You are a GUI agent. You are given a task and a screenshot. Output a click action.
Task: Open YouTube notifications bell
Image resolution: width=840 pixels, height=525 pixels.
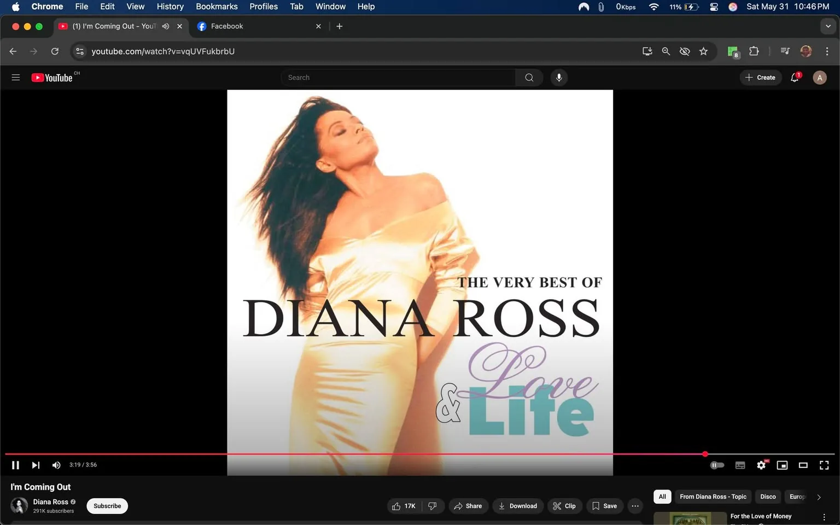click(x=794, y=77)
